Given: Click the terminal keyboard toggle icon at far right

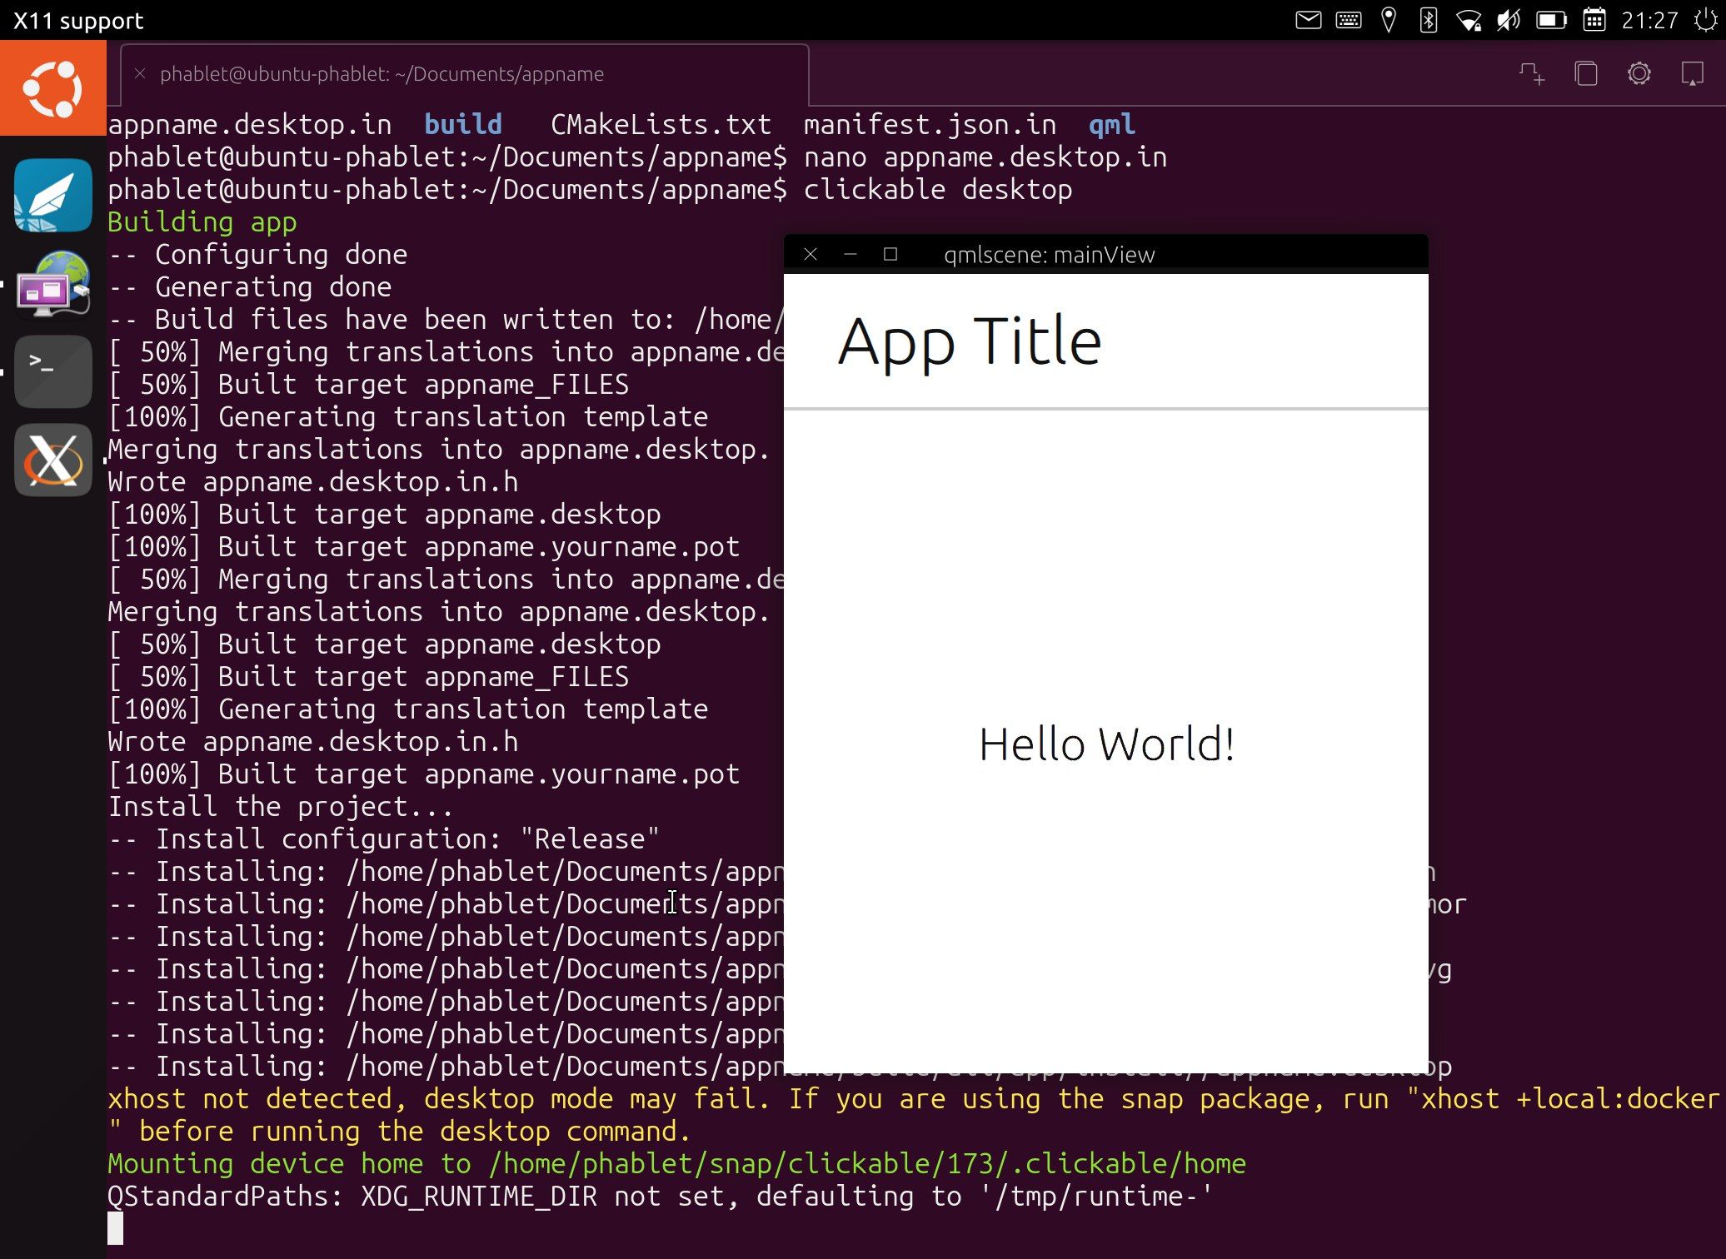Looking at the screenshot, I should (x=1692, y=74).
